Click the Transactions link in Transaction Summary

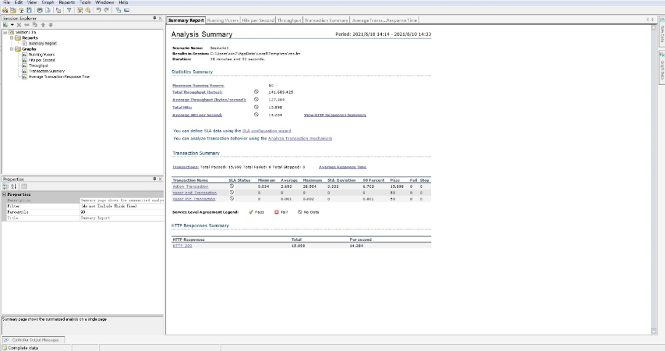(x=185, y=167)
